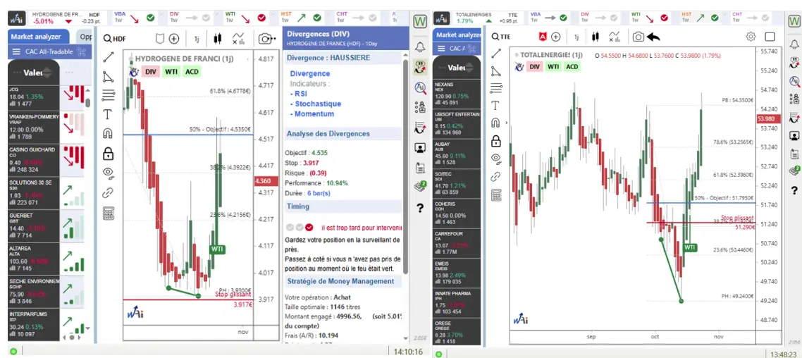The image size is (802, 358).
Task: Open the HDF symbol search
Action: pos(114,38)
